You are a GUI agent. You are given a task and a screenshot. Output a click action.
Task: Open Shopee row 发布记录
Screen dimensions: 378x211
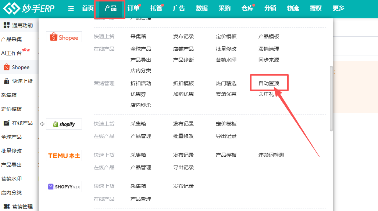pos(183,36)
